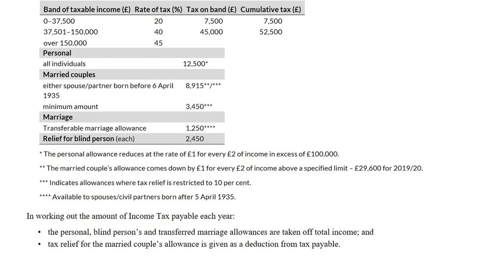
Task: Select the "Tax on band (£)" header
Action: [x=211, y=9]
